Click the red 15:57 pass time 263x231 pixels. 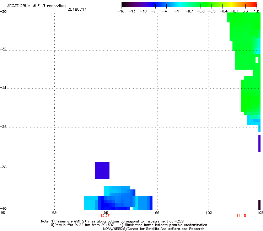[105, 216]
